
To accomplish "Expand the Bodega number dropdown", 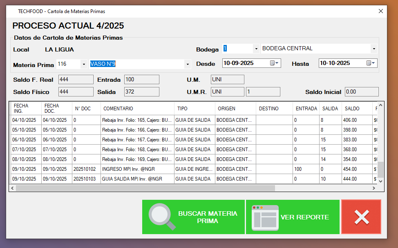I will click(256, 49).
